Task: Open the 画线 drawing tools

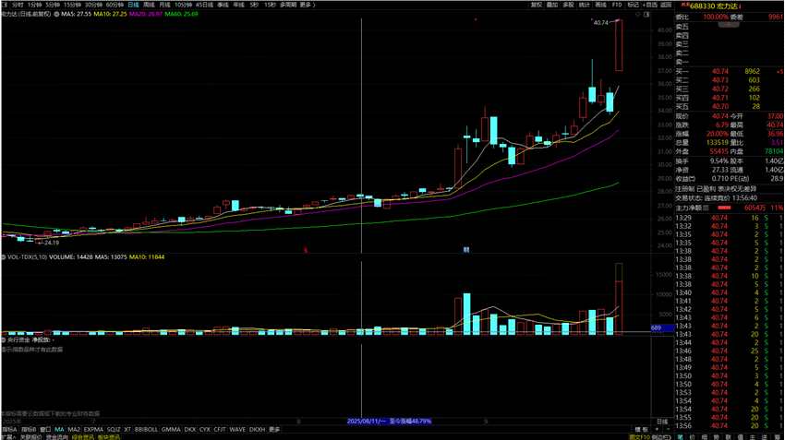Action: click(601, 5)
